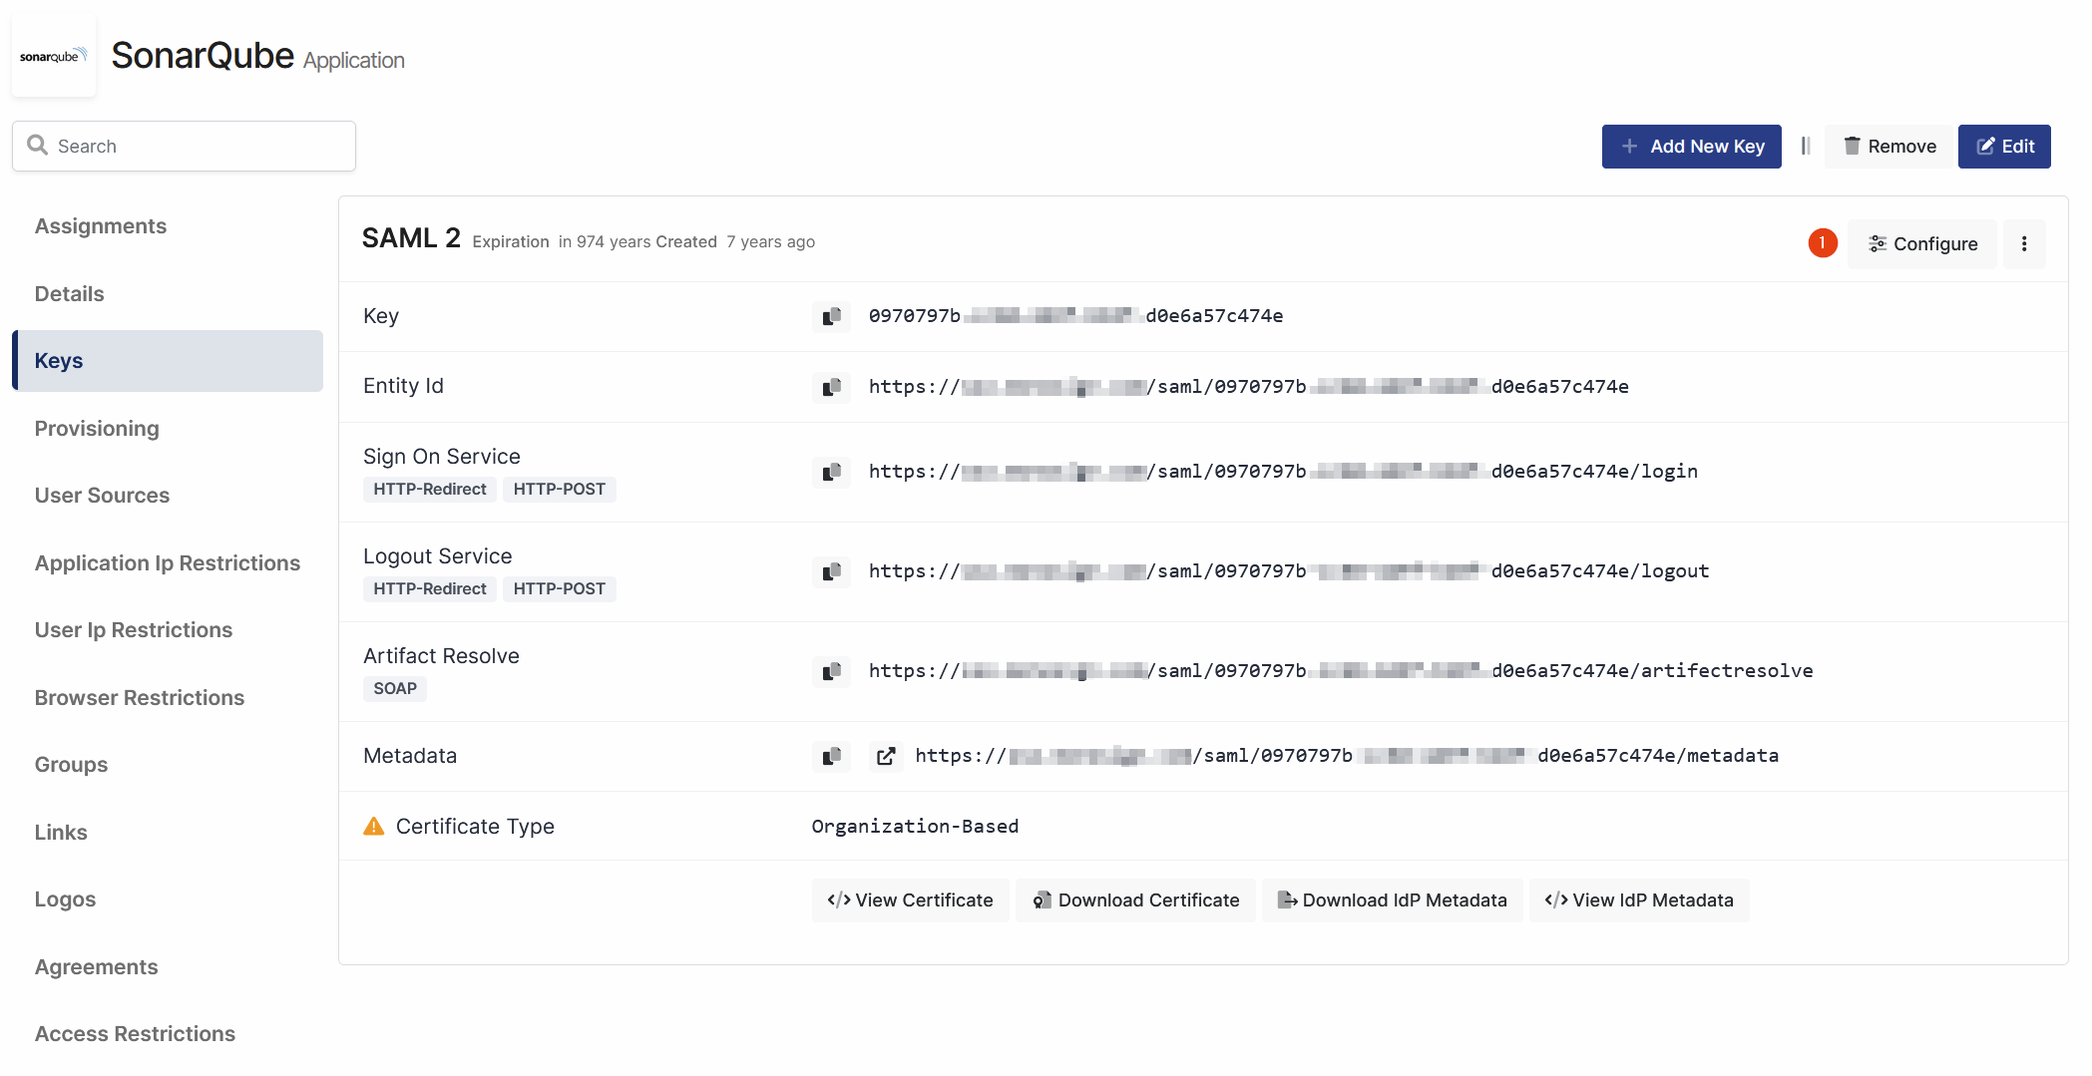This screenshot has height=1076, width=2092.
Task: Go to Provisioning in sidebar
Action: 97,429
